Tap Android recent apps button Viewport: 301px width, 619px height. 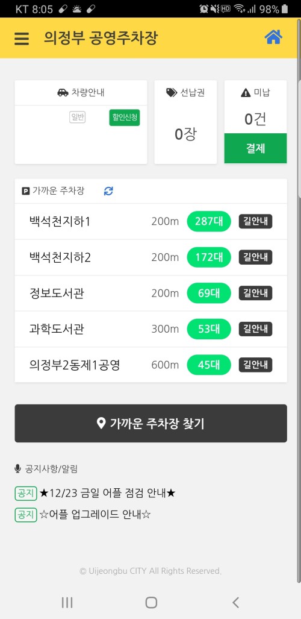(x=67, y=602)
